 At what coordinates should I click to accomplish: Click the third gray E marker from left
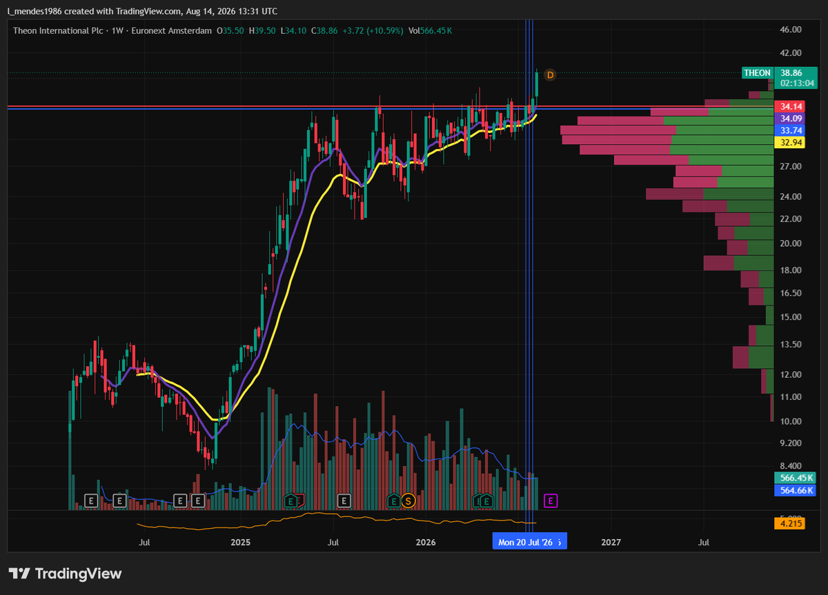click(x=180, y=501)
